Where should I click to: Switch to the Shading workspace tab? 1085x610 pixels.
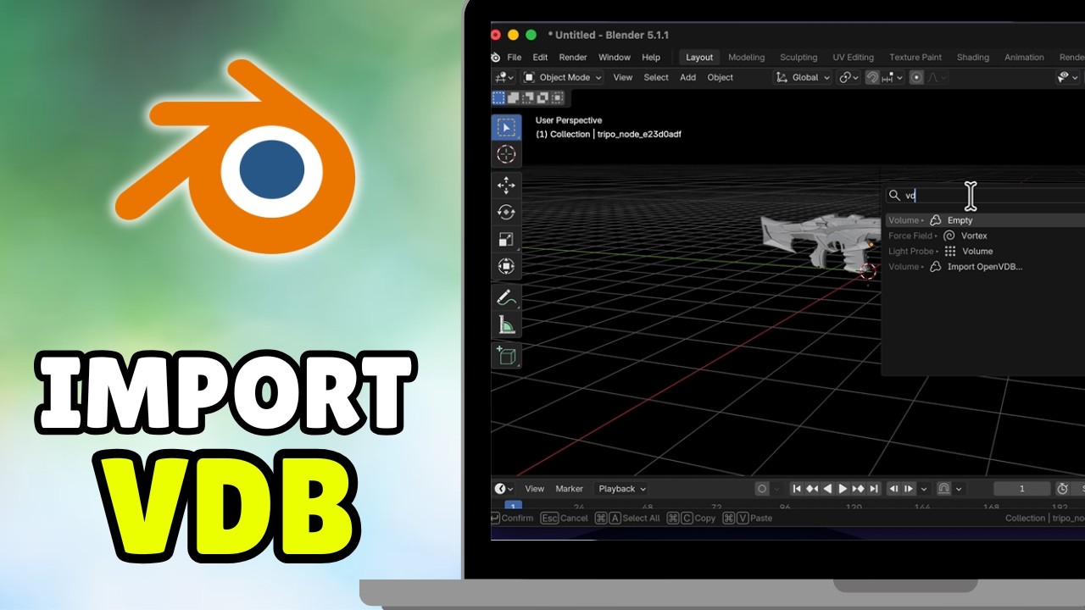973,58
